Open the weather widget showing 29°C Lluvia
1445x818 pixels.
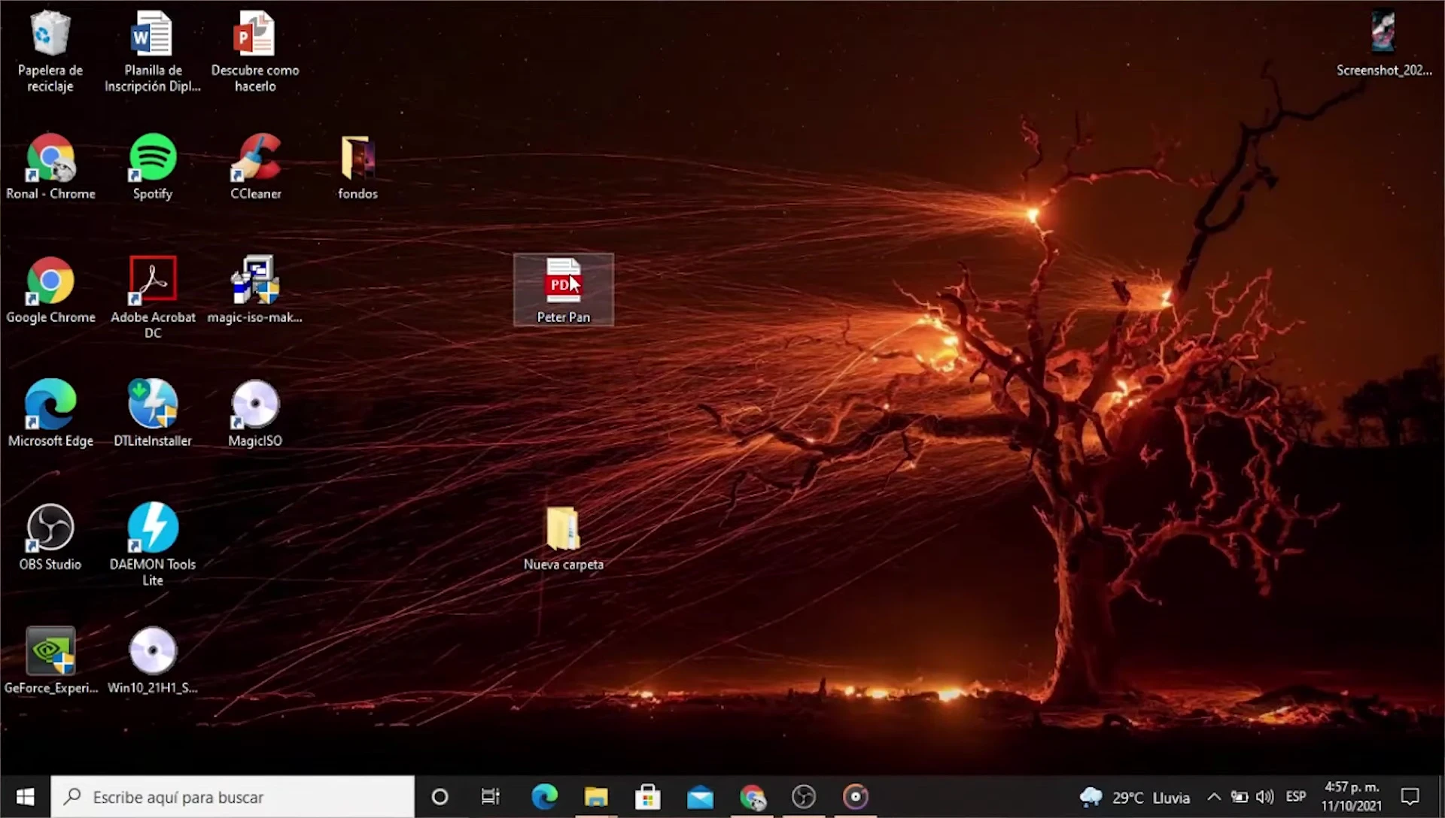click(1135, 797)
